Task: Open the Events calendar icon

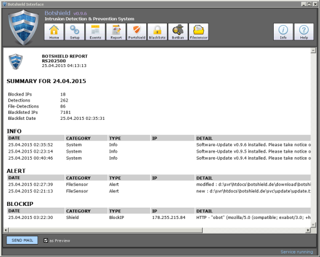Action: [95, 31]
